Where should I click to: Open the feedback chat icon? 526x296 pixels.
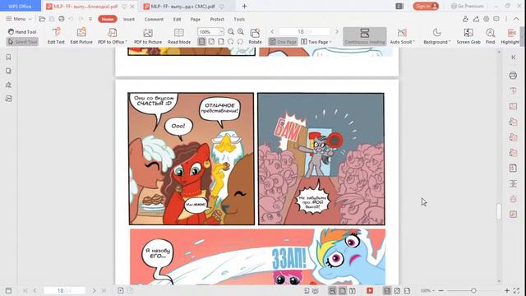[x=496, y=19]
